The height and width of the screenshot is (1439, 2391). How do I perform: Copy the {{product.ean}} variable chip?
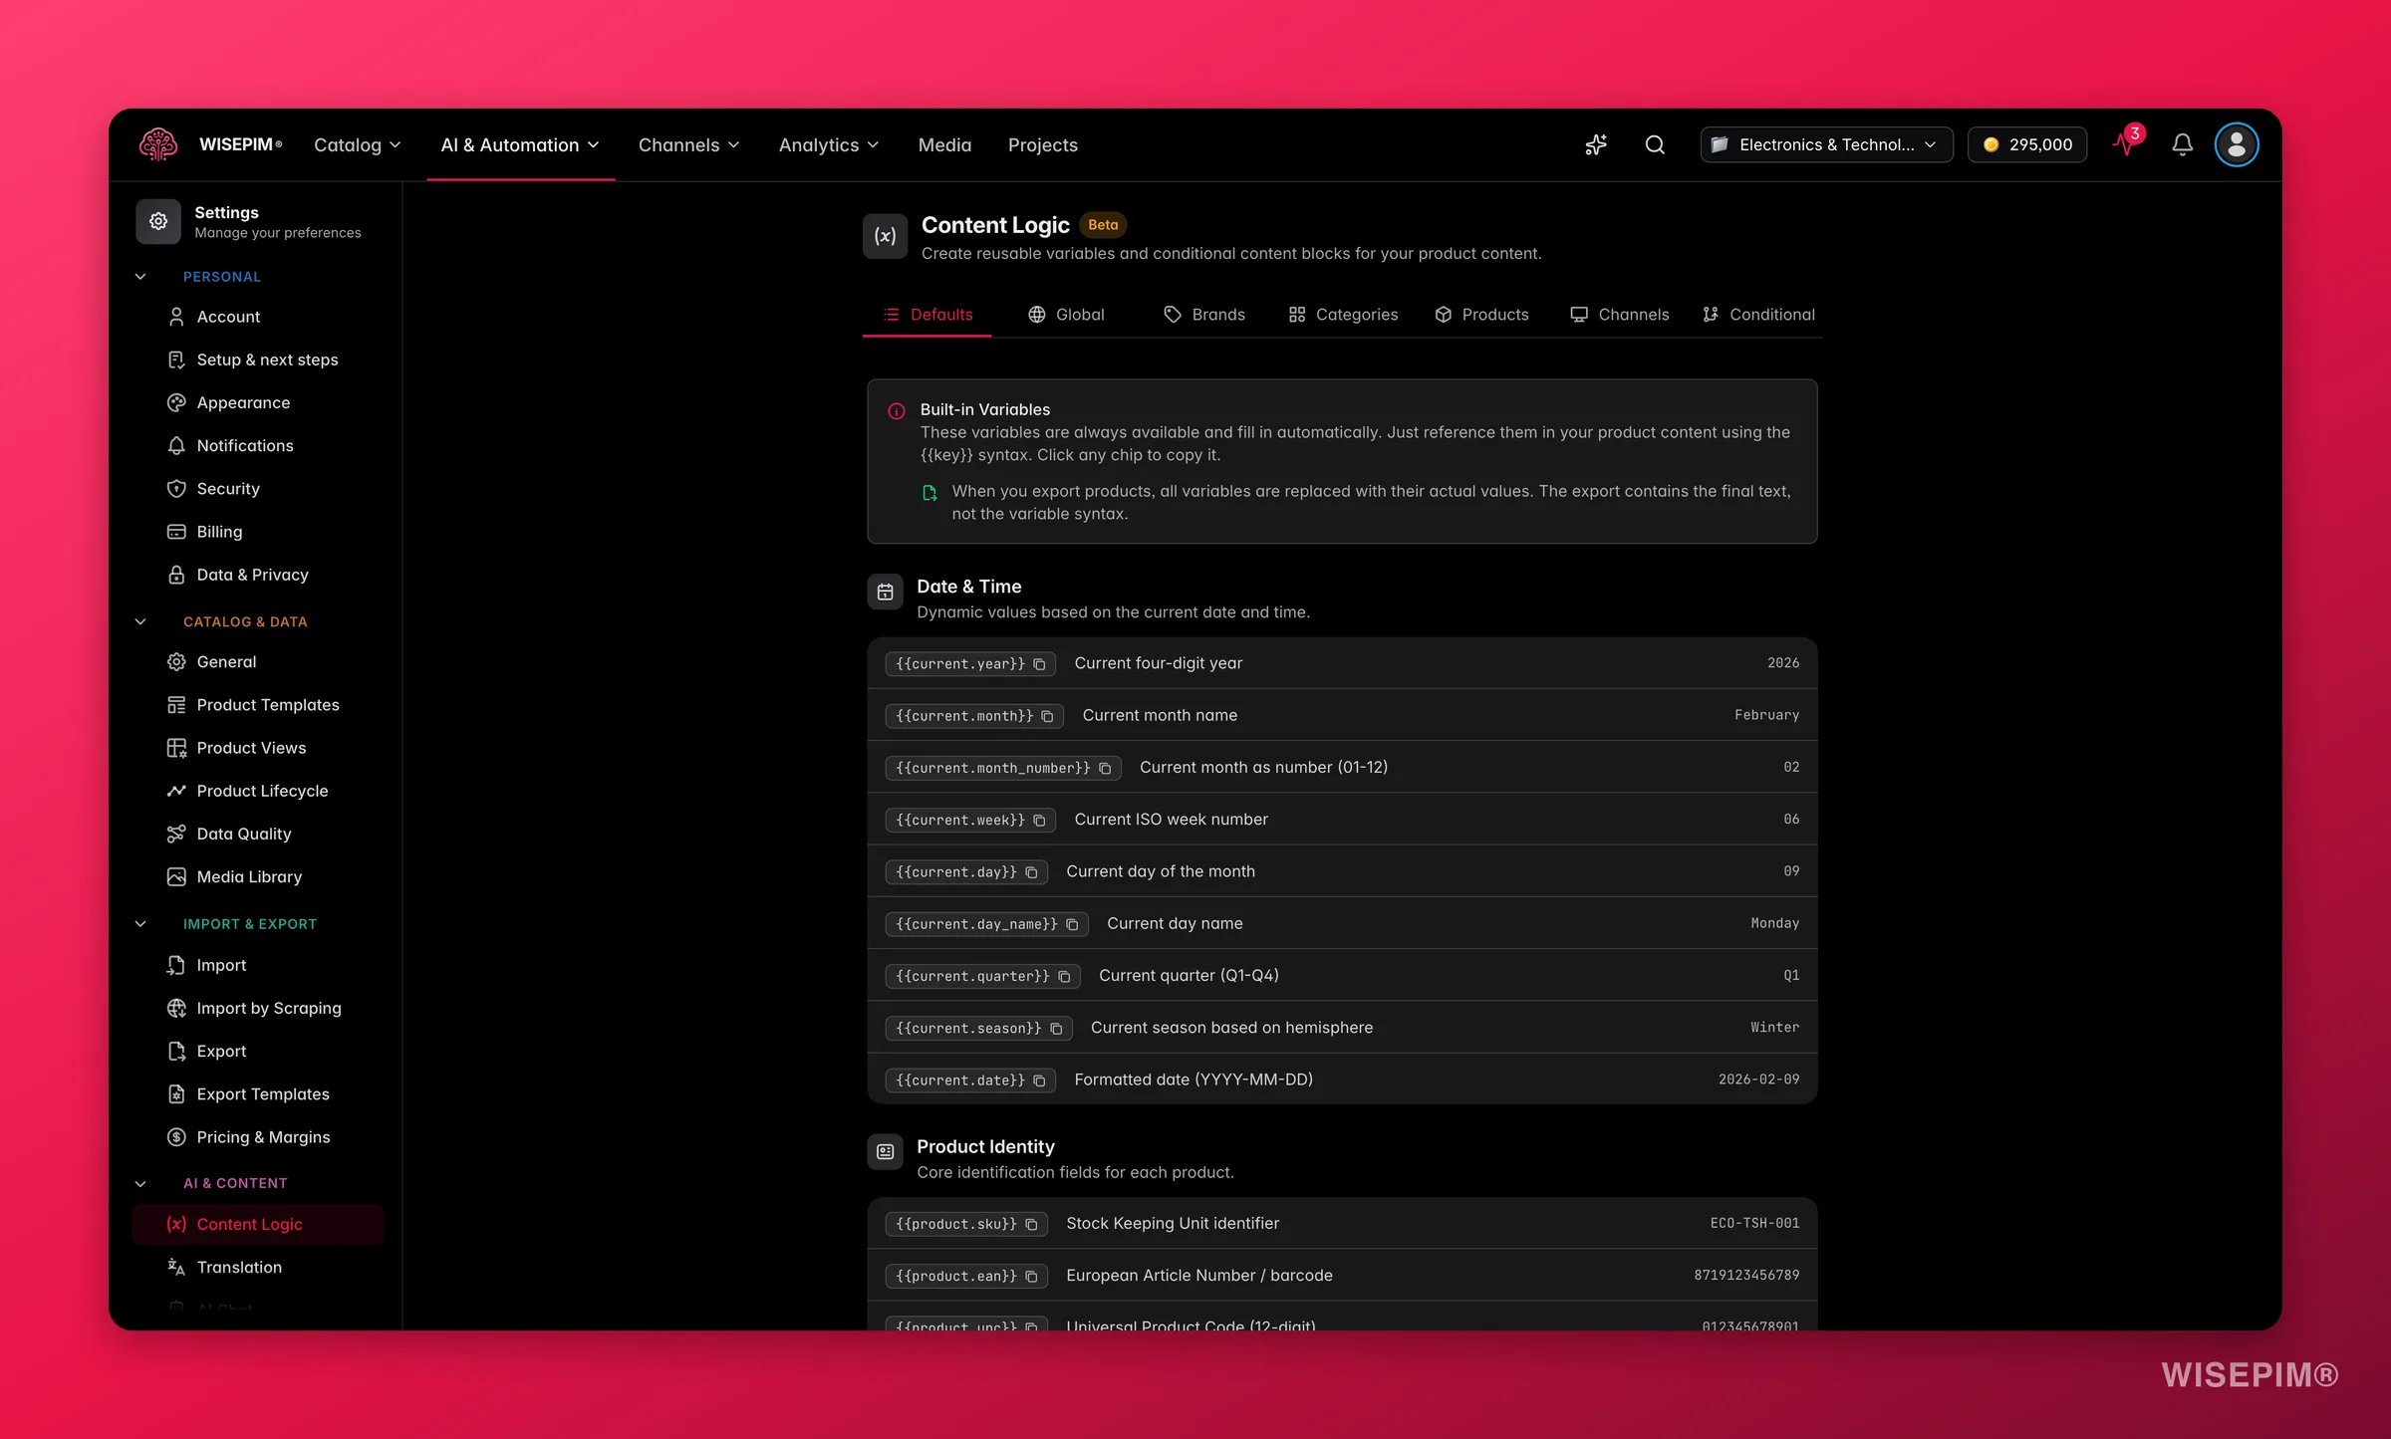point(966,1276)
